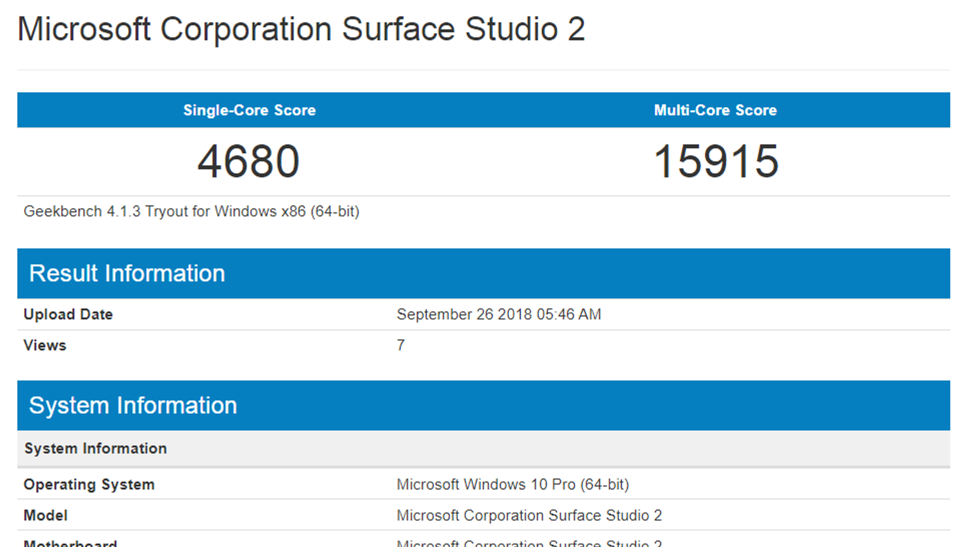Click the single-core score value 4680

tap(249, 160)
